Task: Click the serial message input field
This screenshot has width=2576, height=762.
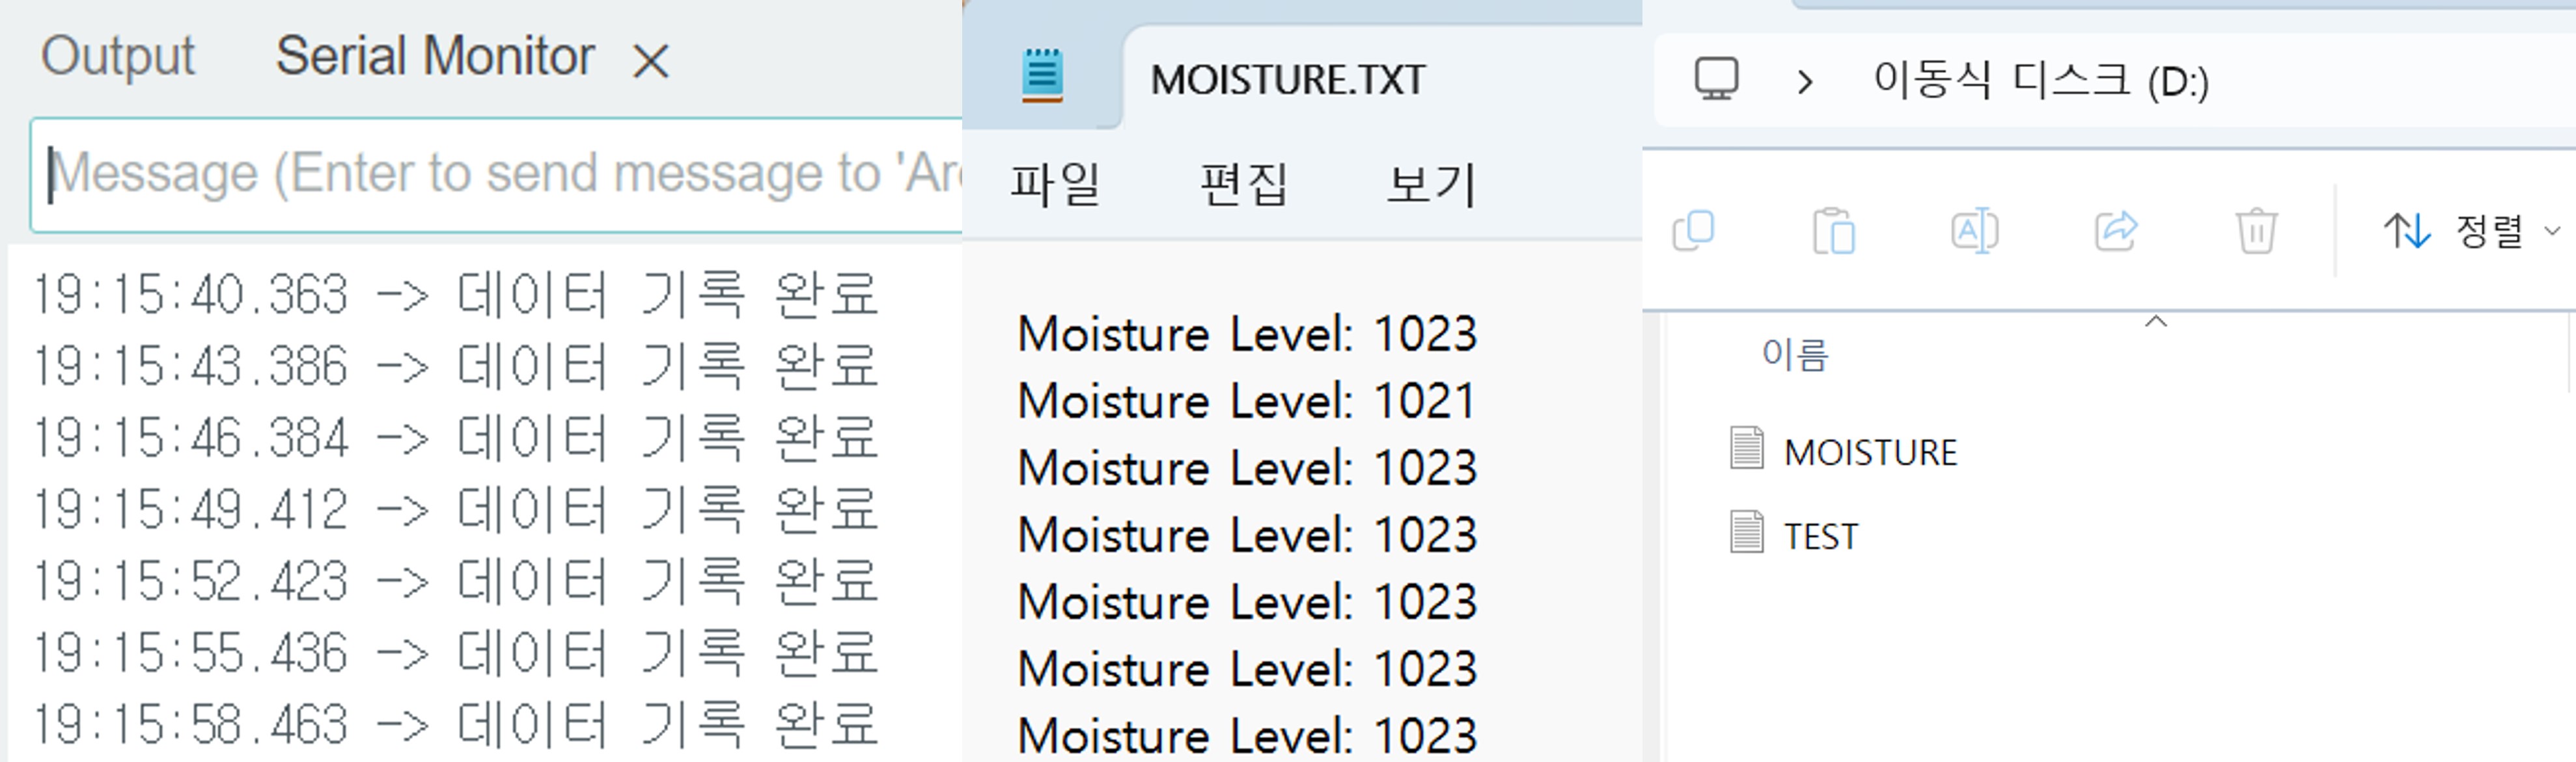Action: pos(500,175)
